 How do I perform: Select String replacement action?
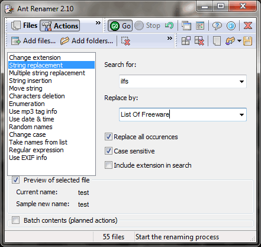(51, 65)
